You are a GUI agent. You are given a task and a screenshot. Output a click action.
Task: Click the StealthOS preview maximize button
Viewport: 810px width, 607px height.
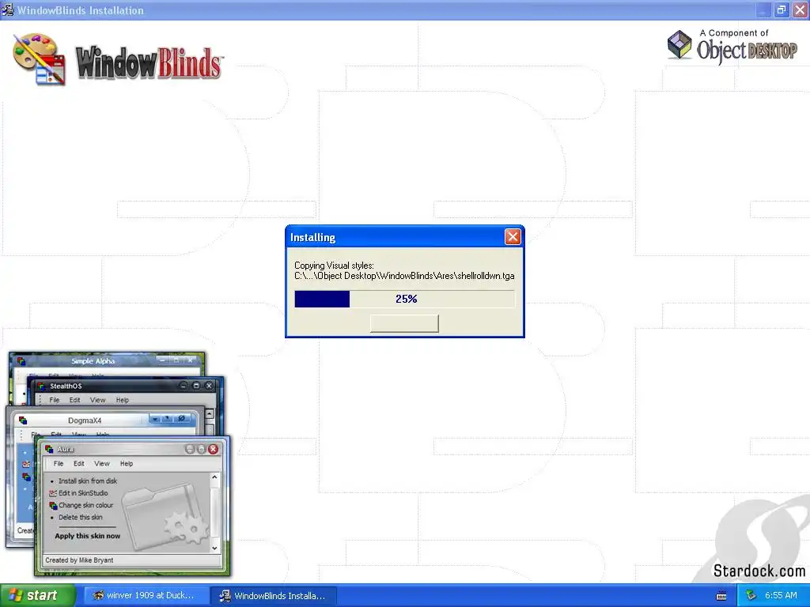(x=196, y=386)
